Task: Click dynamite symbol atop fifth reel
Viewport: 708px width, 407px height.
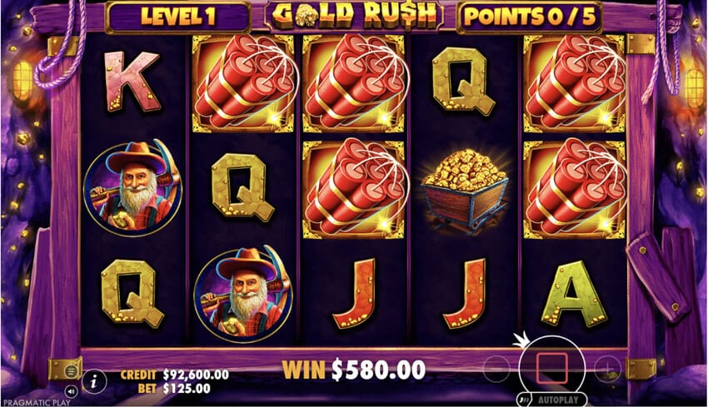Action: coord(575,83)
